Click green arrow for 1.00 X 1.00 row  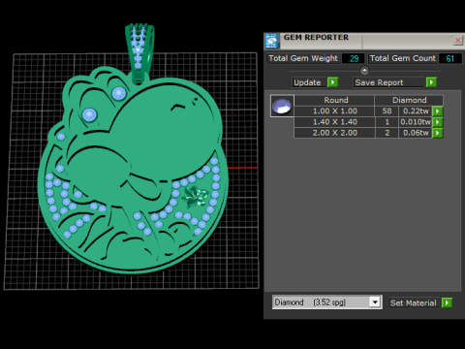[438, 111]
